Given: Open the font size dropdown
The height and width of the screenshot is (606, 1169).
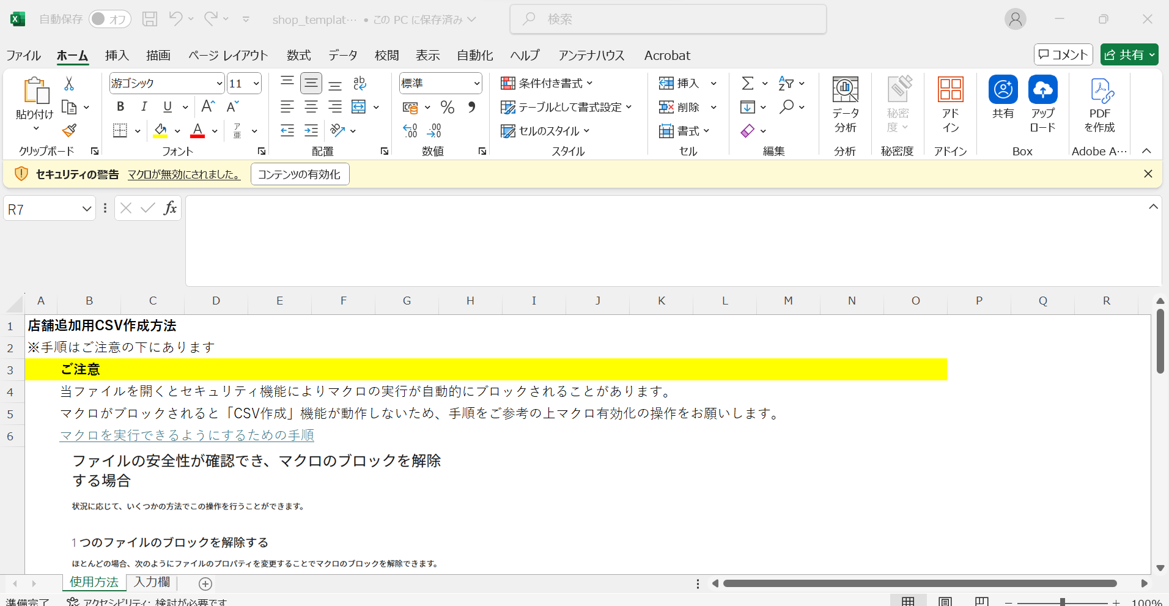Looking at the screenshot, I should [256, 83].
